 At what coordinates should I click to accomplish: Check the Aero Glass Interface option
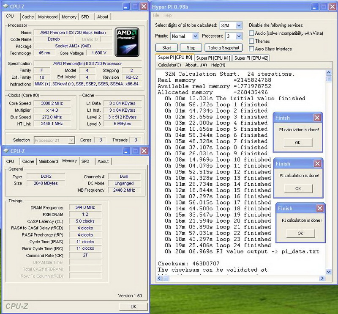pyautogui.click(x=252, y=49)
